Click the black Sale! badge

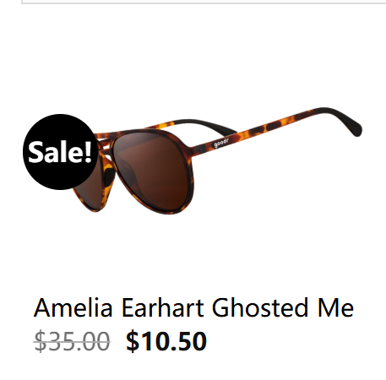click(x=60, y=152)
